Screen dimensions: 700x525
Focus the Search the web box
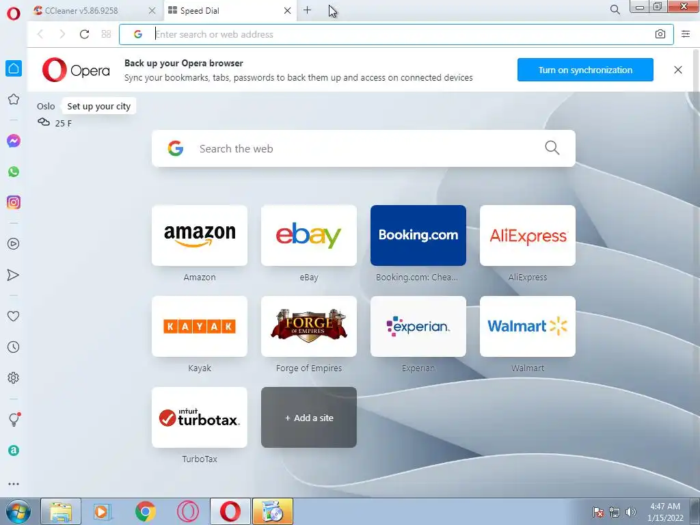364,148
